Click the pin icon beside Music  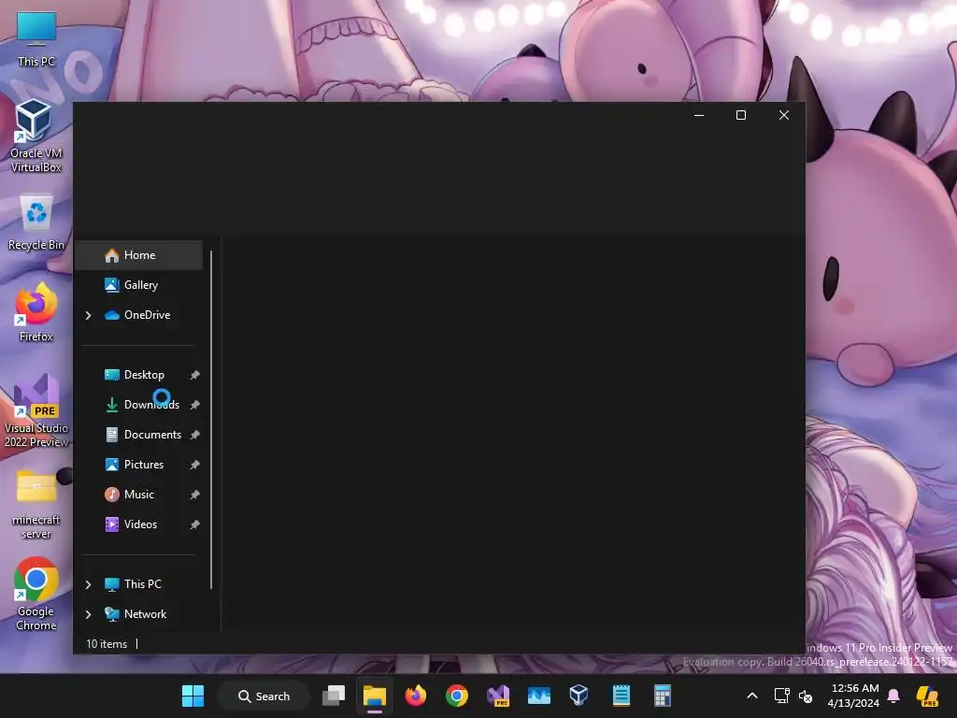[x=194, y=495]
